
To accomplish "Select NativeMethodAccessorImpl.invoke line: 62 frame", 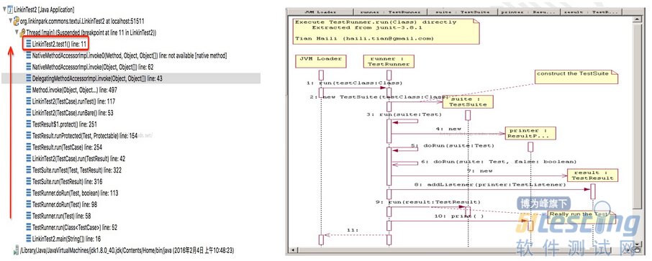I will [93, 66].
